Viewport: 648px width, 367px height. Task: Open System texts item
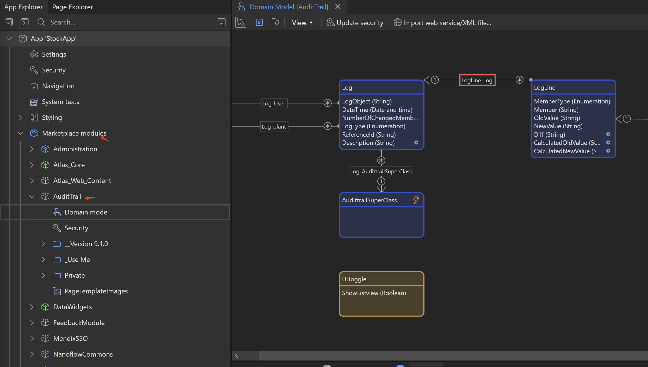60,102
